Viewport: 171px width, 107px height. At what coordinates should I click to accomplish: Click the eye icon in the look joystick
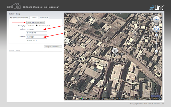[x=156, y=19]
